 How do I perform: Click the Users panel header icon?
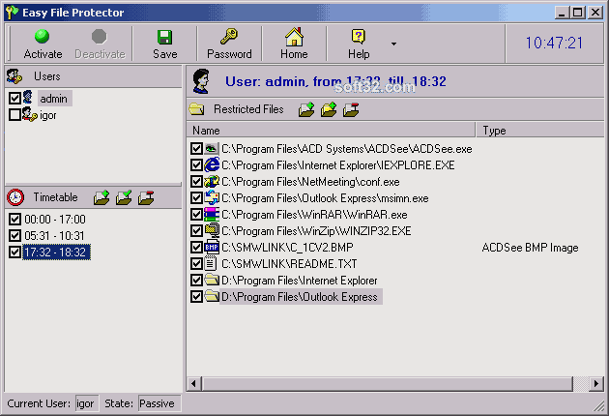point(14,76)
